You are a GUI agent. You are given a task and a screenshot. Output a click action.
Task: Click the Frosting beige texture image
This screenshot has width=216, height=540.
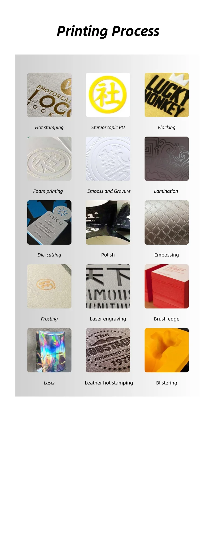49,286
